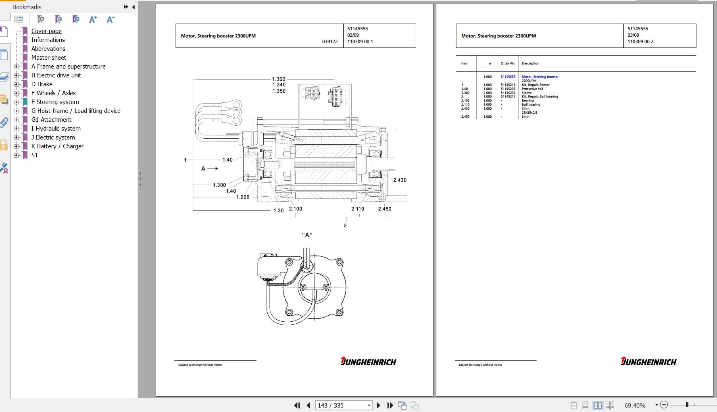The height and width of the screenshot is (412, 717).
Task: Open the K Battery / Charger bookmark
Action: [x=57, y=146]
